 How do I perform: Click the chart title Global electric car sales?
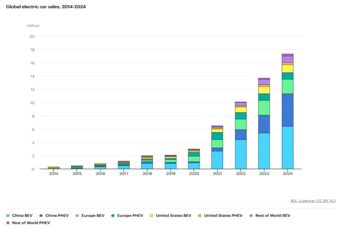46,7
